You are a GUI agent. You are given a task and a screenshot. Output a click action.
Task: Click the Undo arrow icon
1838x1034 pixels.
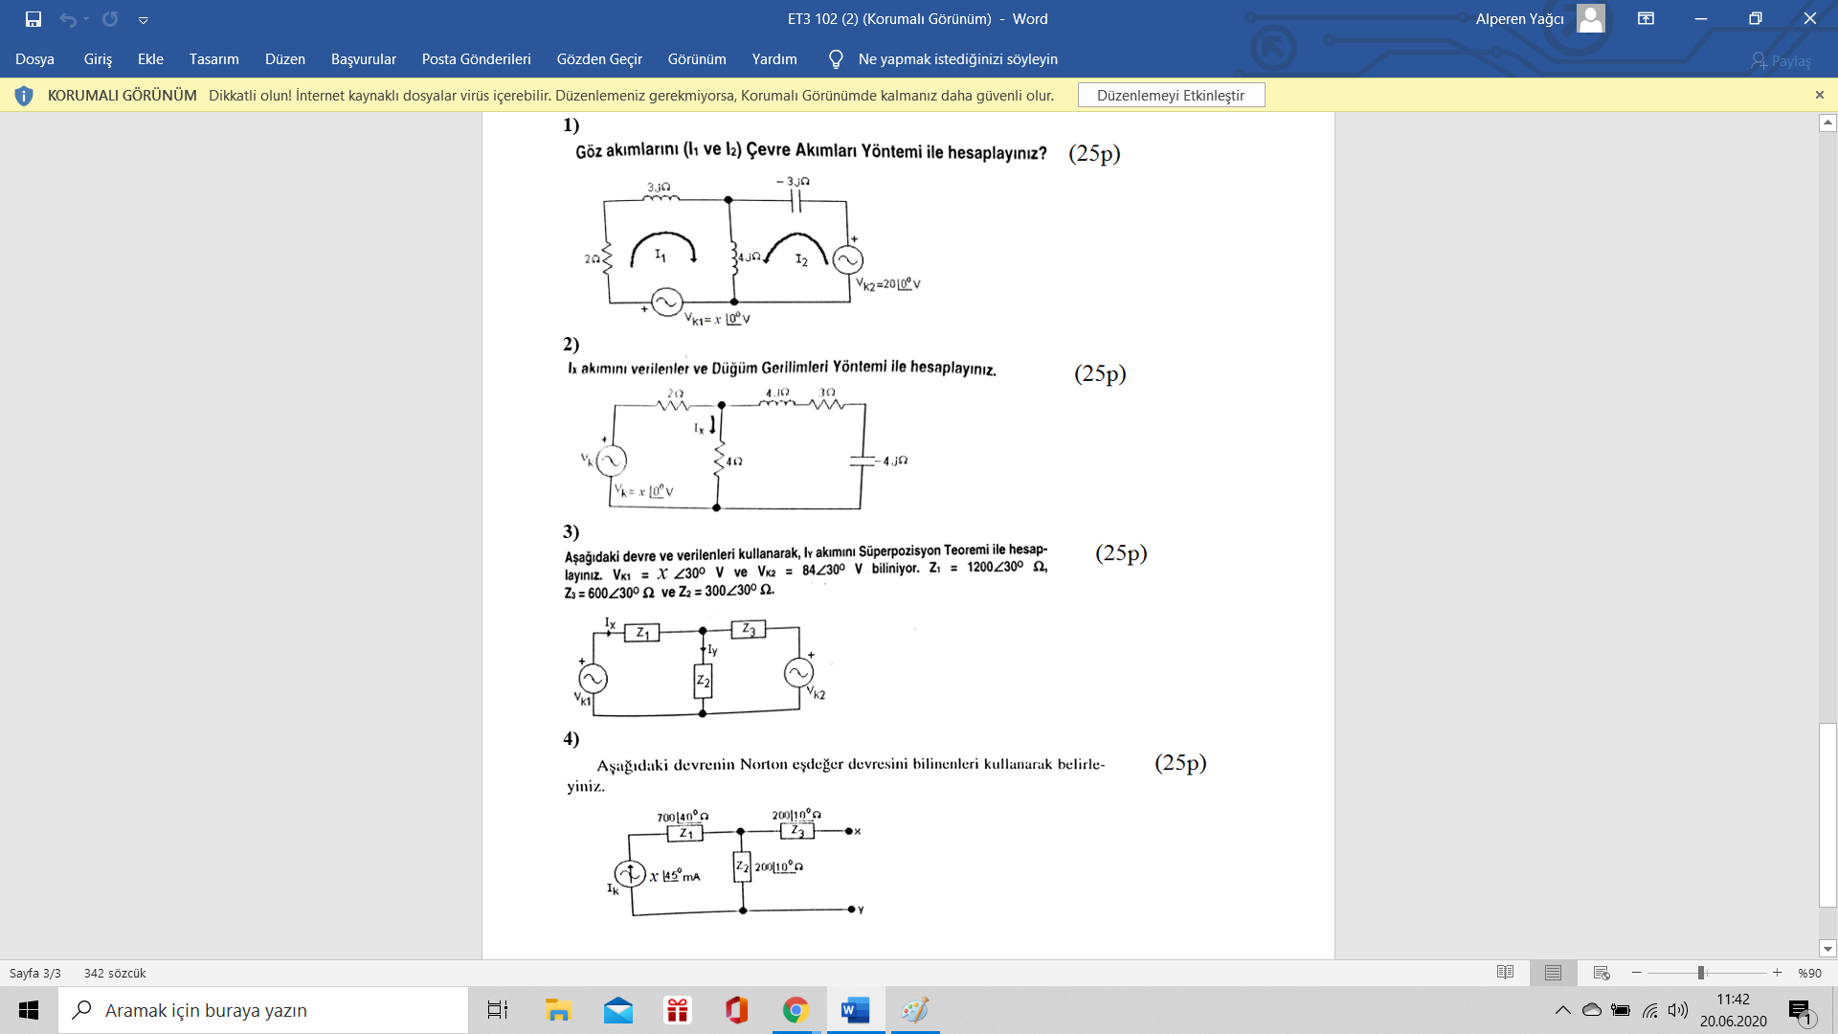(67, 19)
